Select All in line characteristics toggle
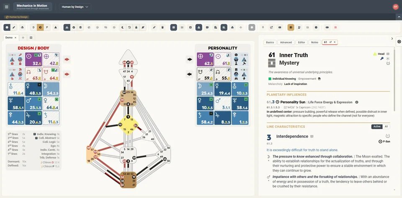 386,127
